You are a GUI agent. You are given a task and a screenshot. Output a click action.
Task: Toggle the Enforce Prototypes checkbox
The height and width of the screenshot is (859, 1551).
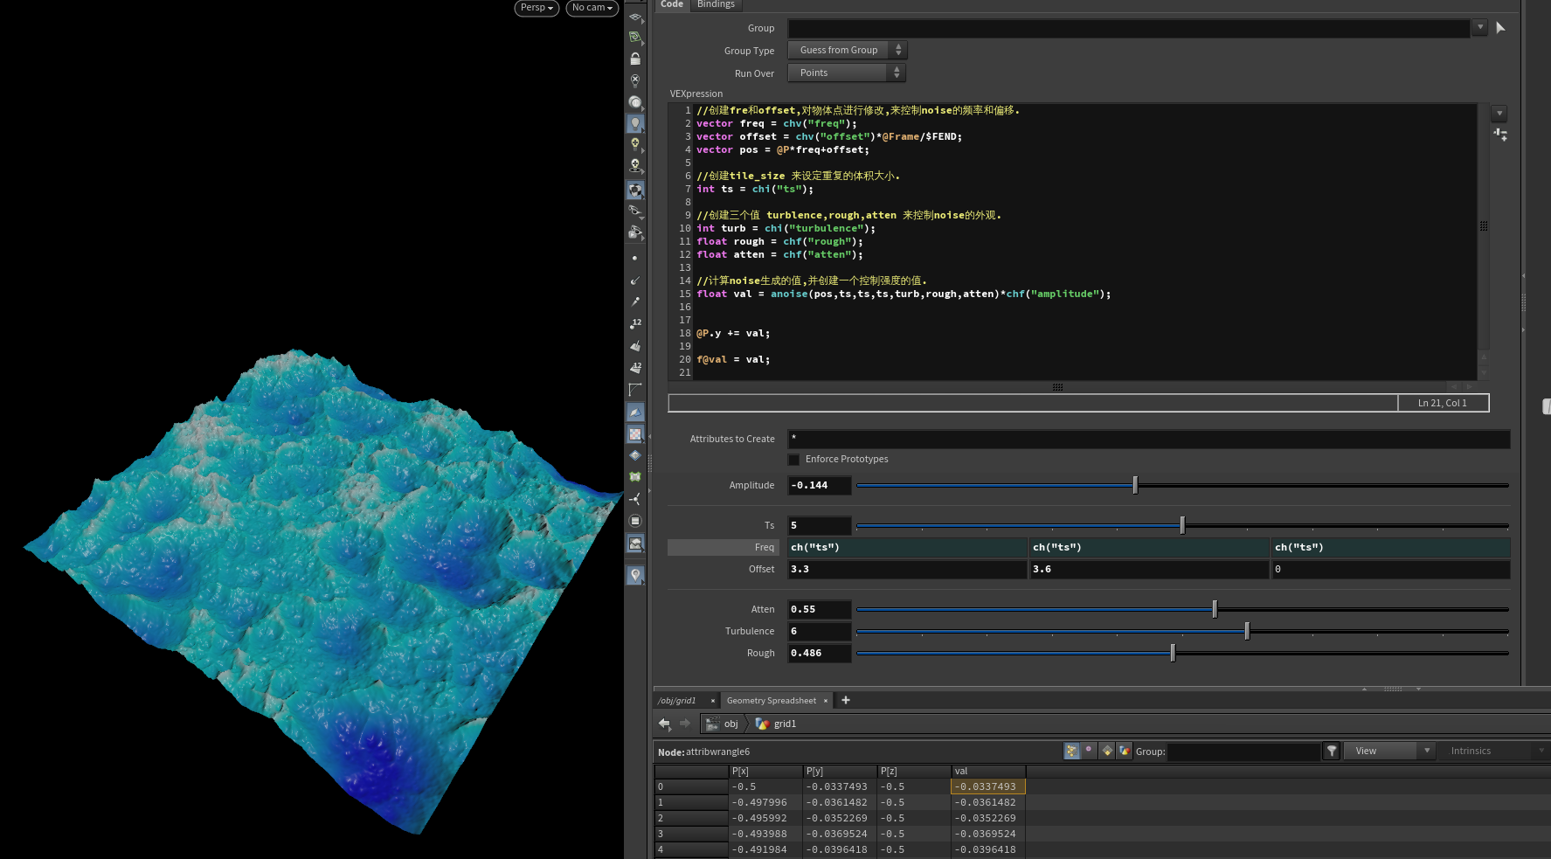pyautogui.click(x=793, y=460)
